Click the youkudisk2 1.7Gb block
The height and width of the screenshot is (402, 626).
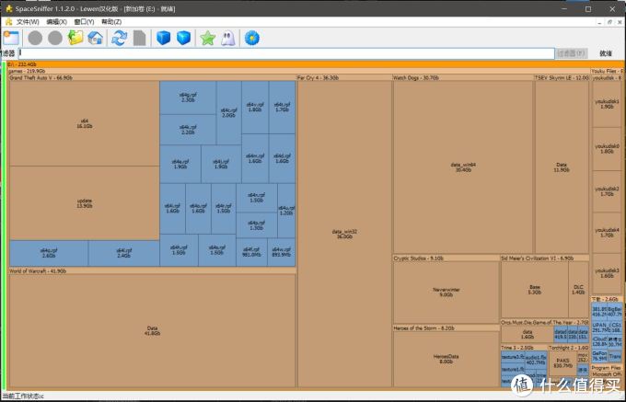pos(607,191)
